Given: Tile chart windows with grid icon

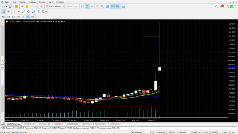Looking at the screenshot, I should tap(107, 6).
